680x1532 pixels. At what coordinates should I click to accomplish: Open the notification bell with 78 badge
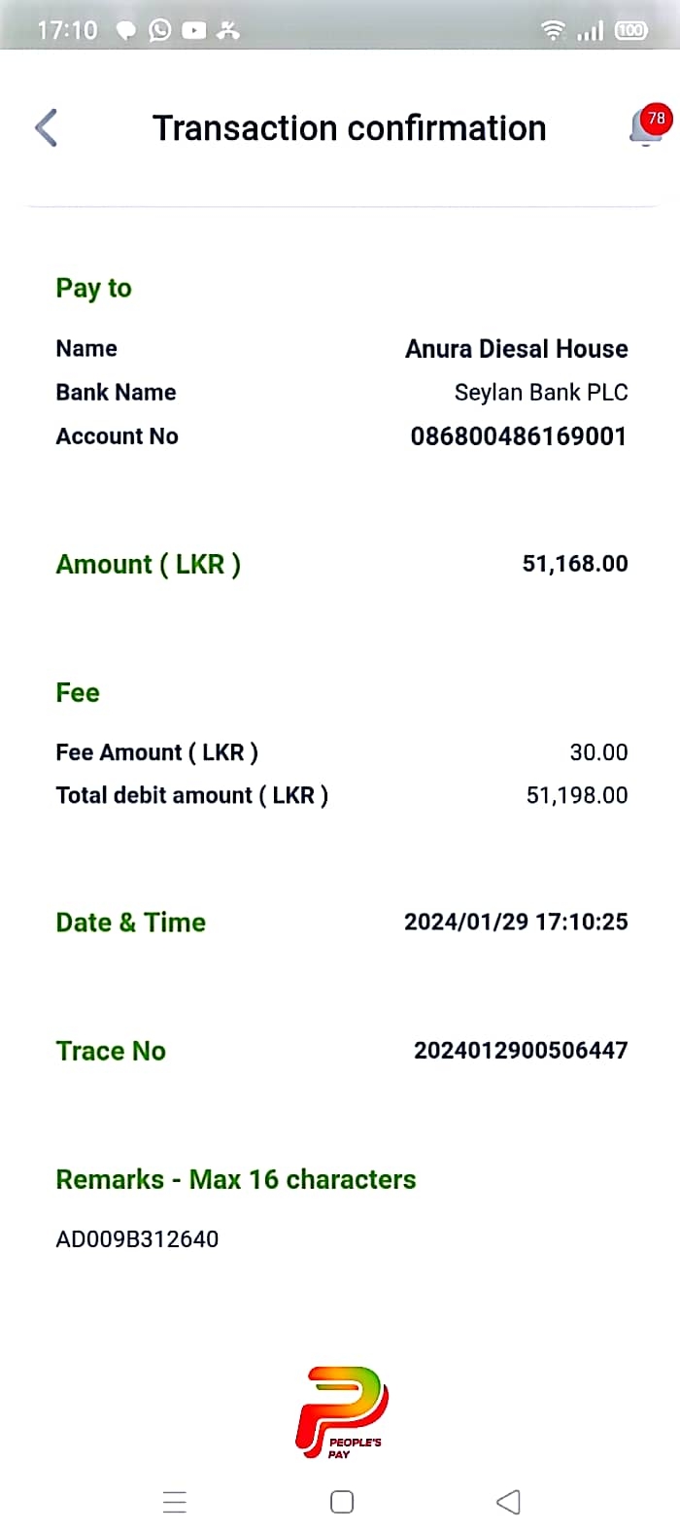pos(648,126)
